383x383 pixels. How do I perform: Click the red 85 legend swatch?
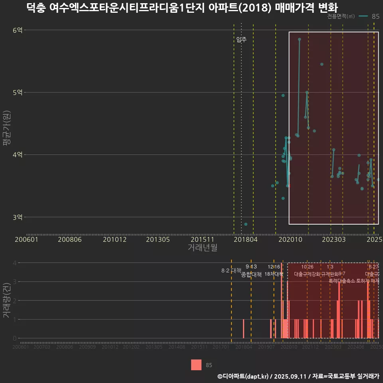pyautogui.click(x=196, y=365)
